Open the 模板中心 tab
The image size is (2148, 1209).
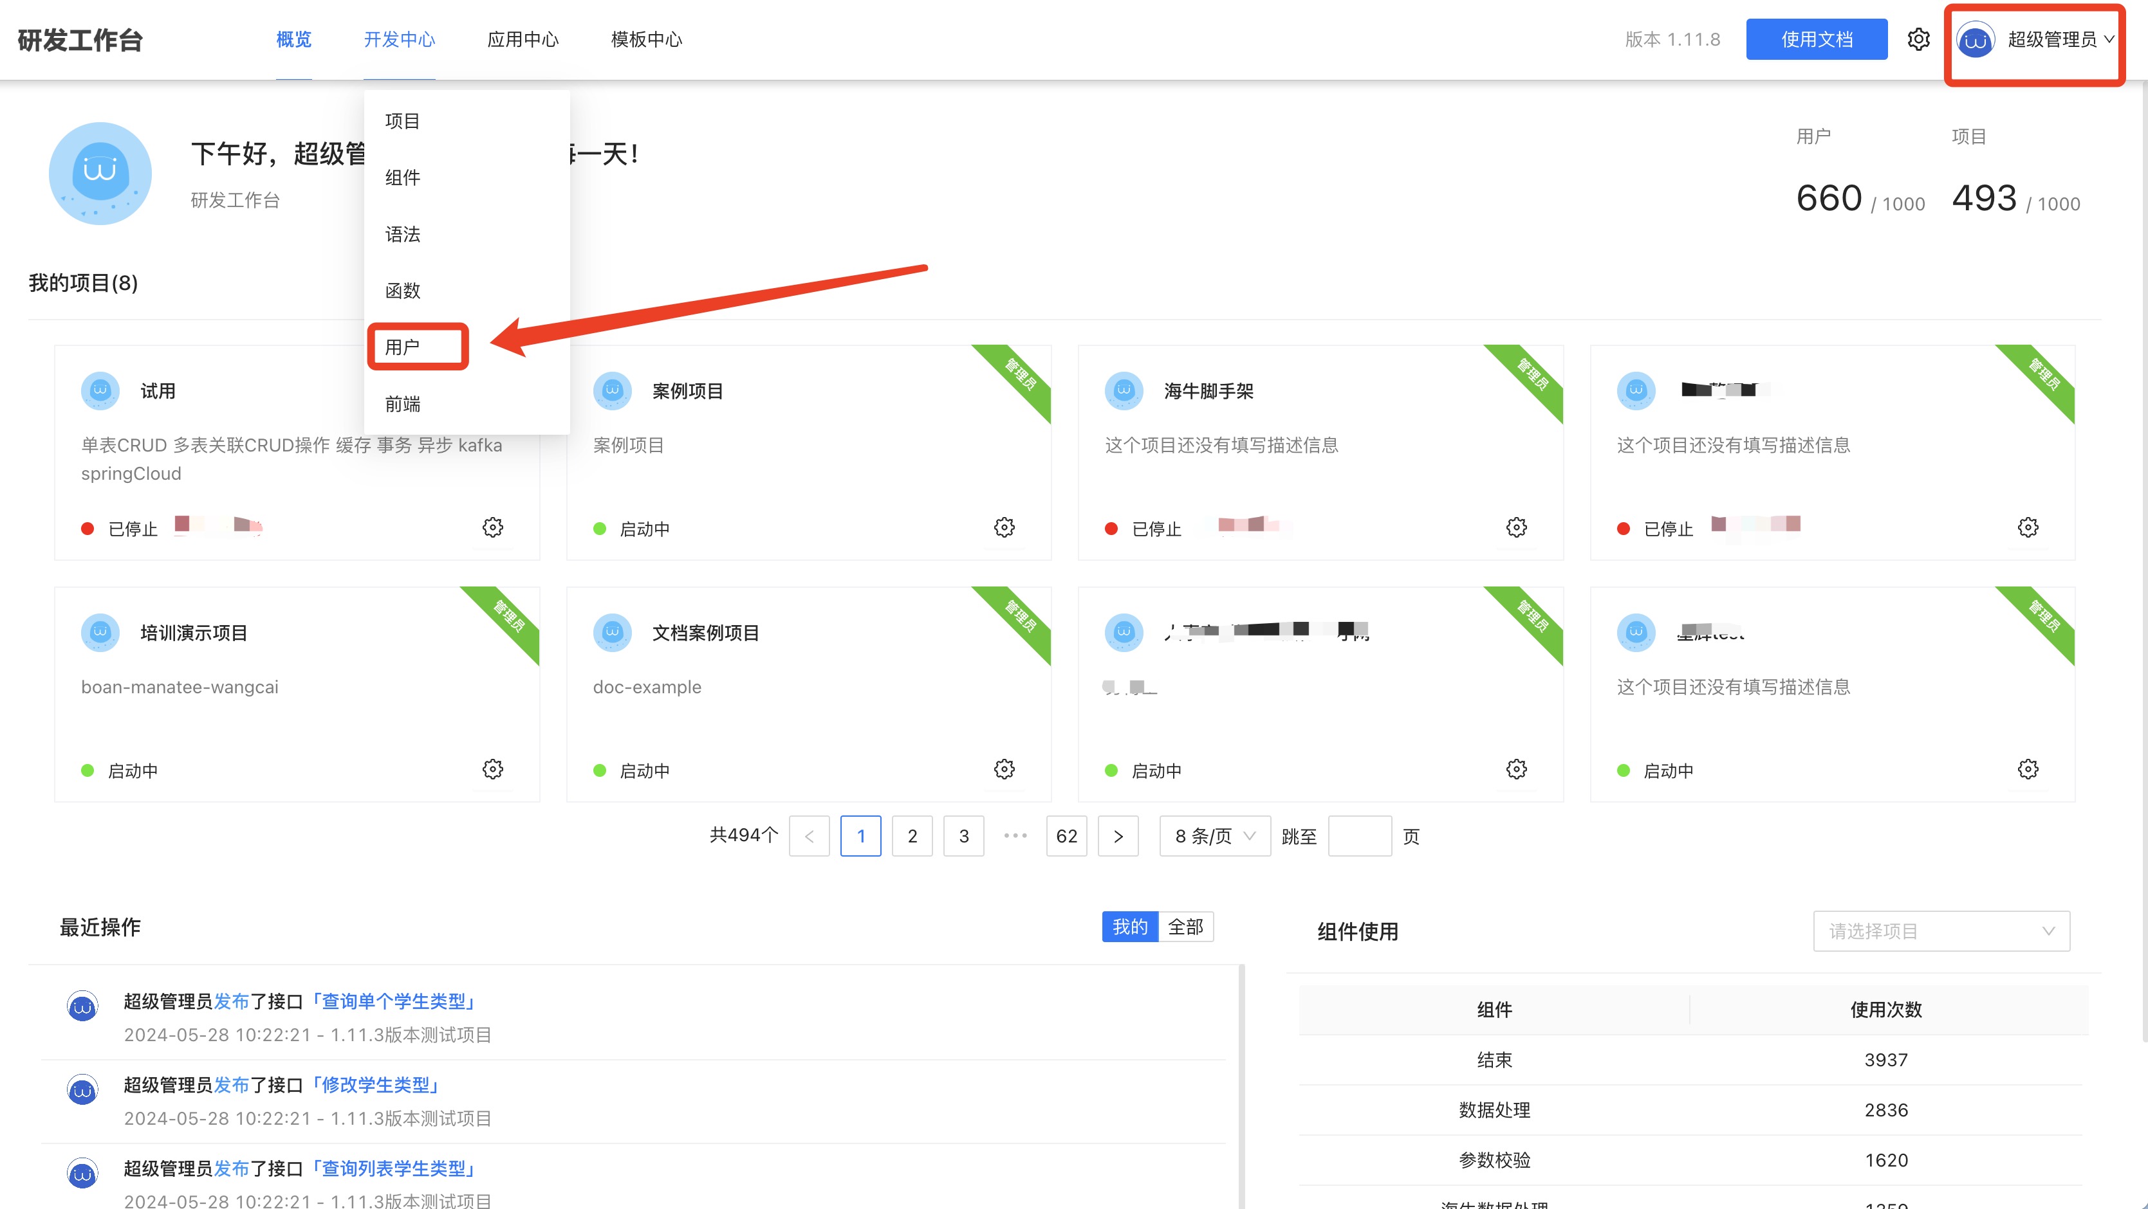click(646, 39)
